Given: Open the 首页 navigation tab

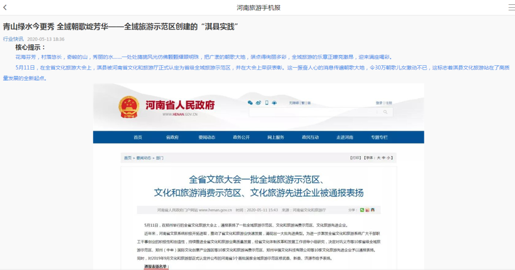Looking at the screenshot, I should [138, 137].
